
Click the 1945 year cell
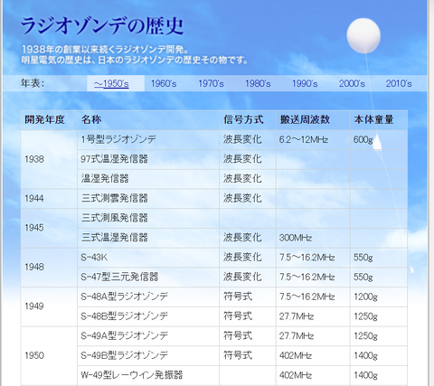[x=49, y=228]
